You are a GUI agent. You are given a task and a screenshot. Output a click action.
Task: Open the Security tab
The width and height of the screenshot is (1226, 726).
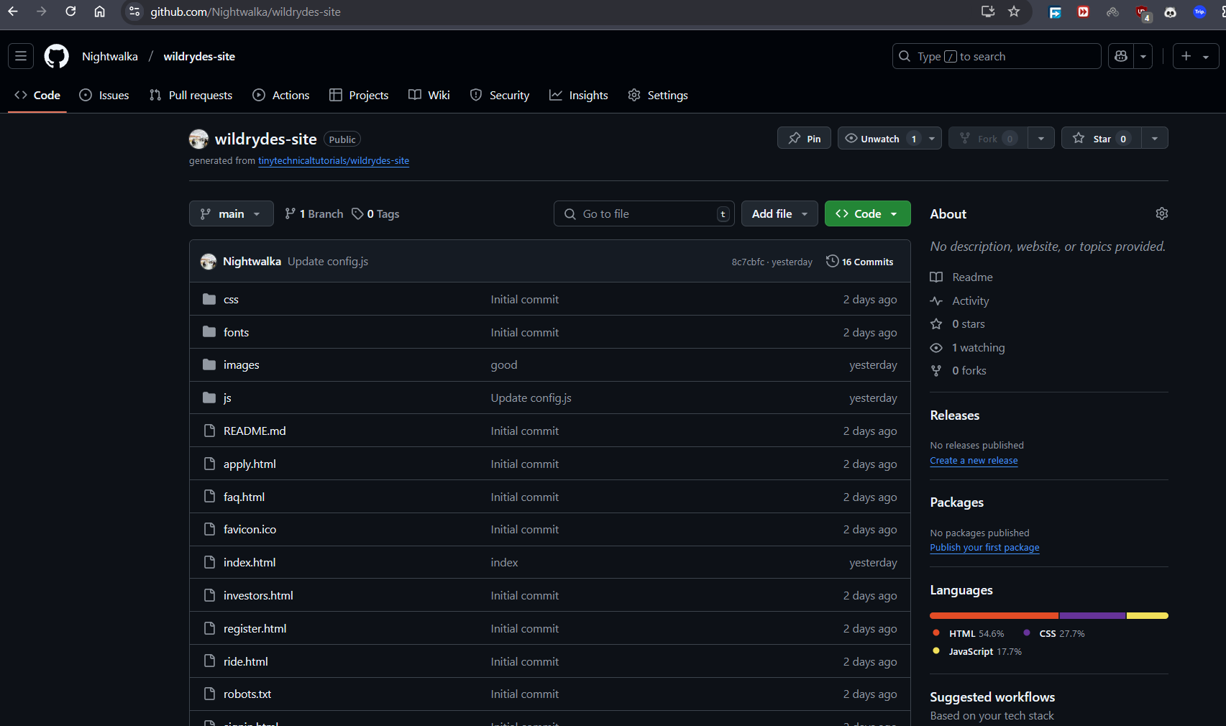[500, 95]
